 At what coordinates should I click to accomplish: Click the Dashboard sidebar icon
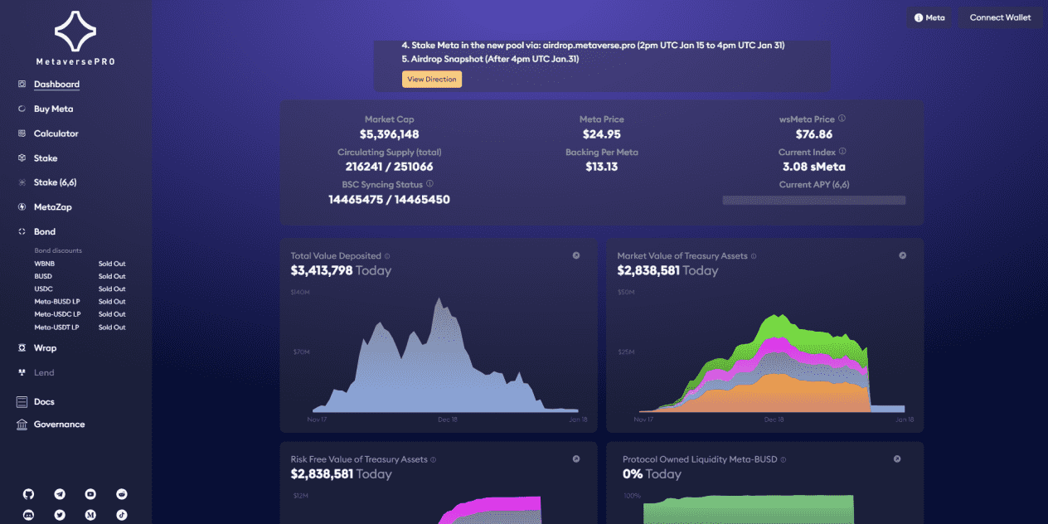click(x=22, y=85)
